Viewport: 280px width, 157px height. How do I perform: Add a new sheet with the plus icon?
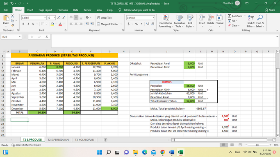click(105, 140)
